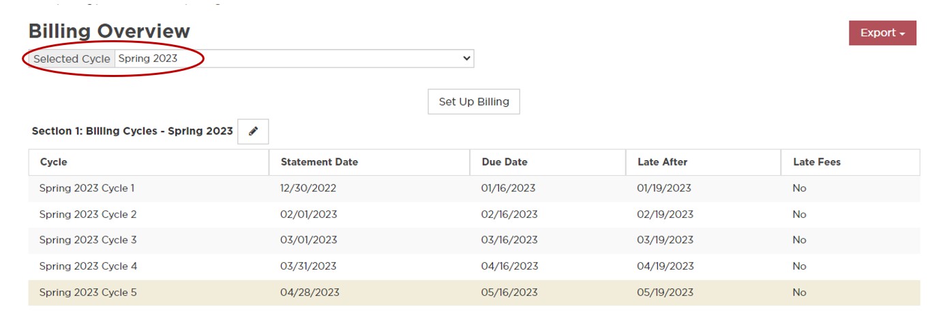Viewport: 943px width, 327px height.
Task: Click the 12/30/2022 statement date cell
Action: tap(308, 189)
